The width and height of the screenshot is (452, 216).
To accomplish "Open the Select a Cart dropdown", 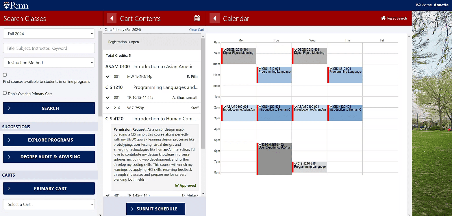I will coord(49,204).
